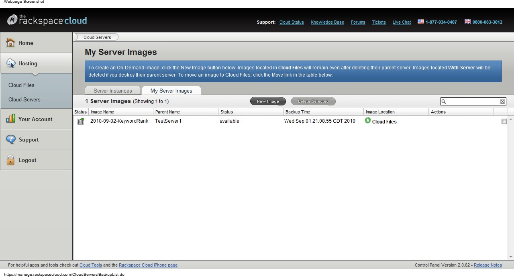Image resolution: width=514 pixels, height=277 pixels.
Task: Open the Support sidebar menu item
Action: pos(36,140)
